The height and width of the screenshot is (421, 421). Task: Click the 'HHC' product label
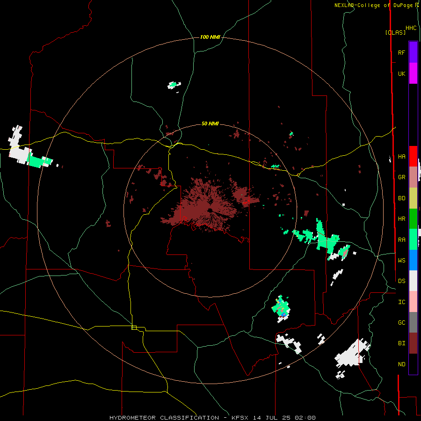[411, 28]
